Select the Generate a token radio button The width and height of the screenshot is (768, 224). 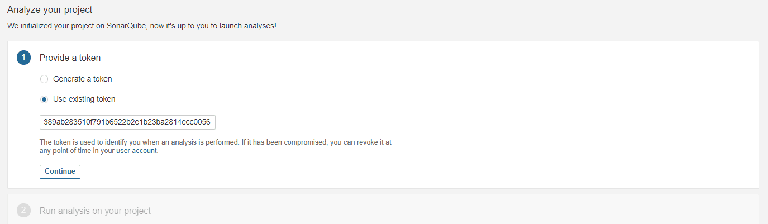(44, 79)
